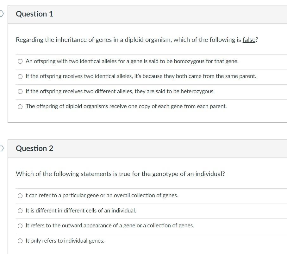Image resolution: width=287 pixels, height=254 pixels.
Task: Click the Question 1 header
Action: (34, 14)
